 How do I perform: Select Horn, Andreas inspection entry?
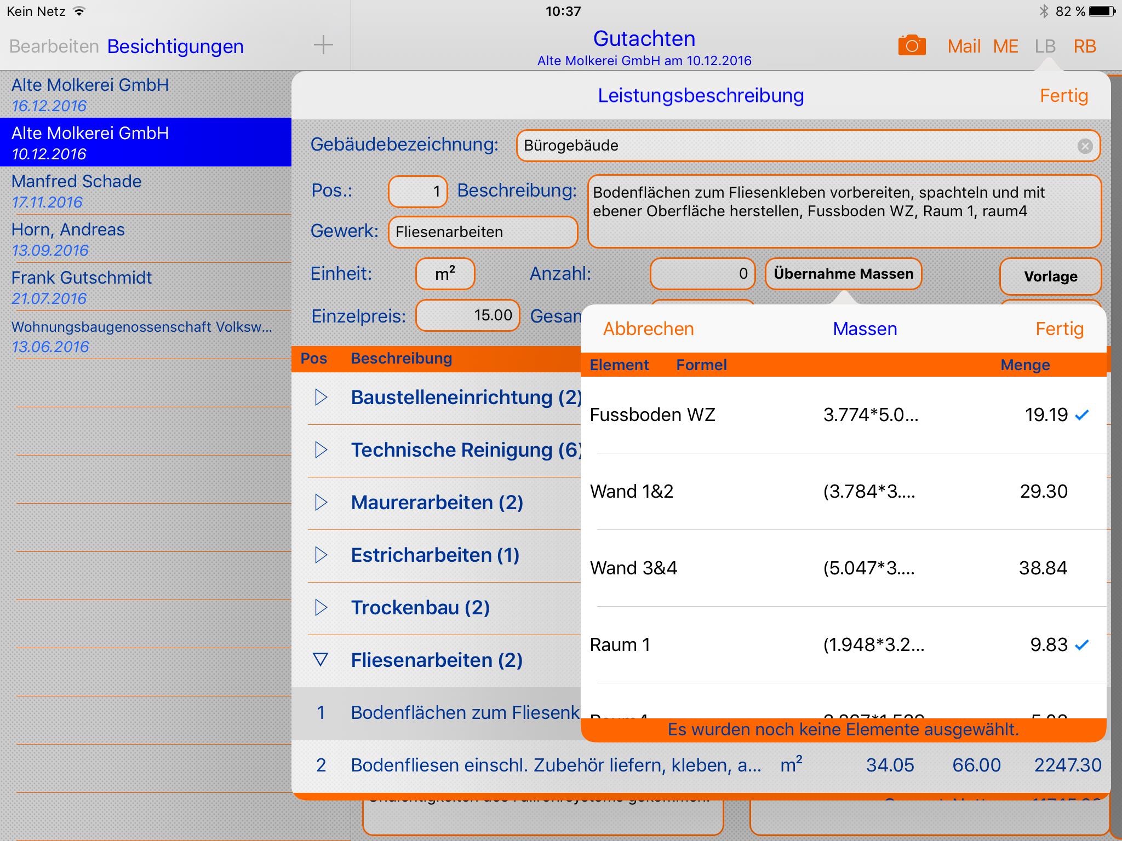tap(146, 239)
